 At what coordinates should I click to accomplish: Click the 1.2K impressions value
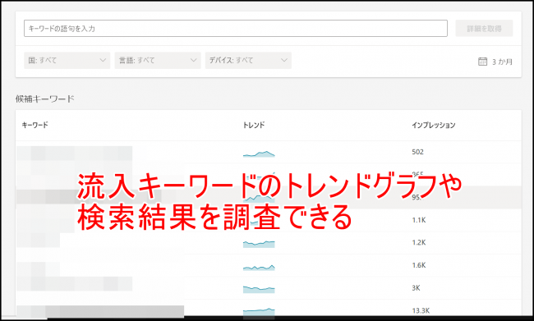coord(419,242)
